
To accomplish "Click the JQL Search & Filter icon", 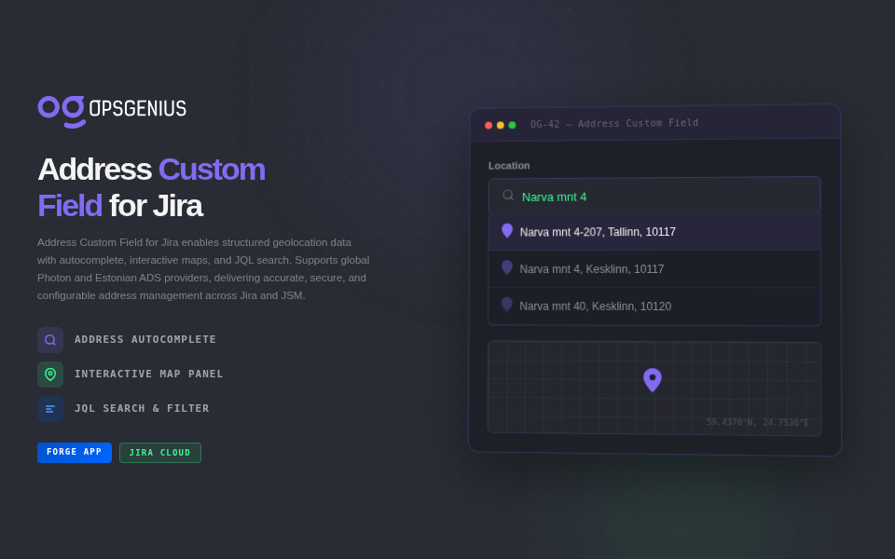I will (50, 409).
